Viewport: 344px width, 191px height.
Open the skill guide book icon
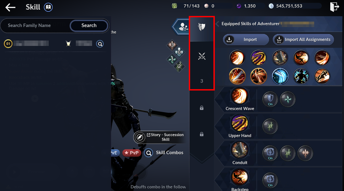pos(48,7)
